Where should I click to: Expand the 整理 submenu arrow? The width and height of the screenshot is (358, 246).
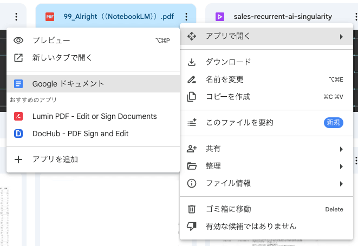click(x=341, y=167)
